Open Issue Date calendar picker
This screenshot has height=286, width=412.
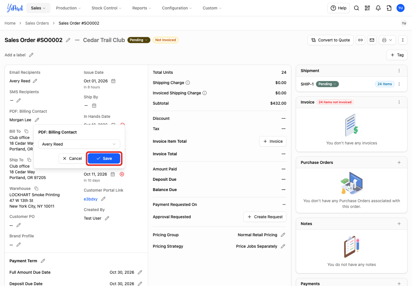(x=113, y=81)
